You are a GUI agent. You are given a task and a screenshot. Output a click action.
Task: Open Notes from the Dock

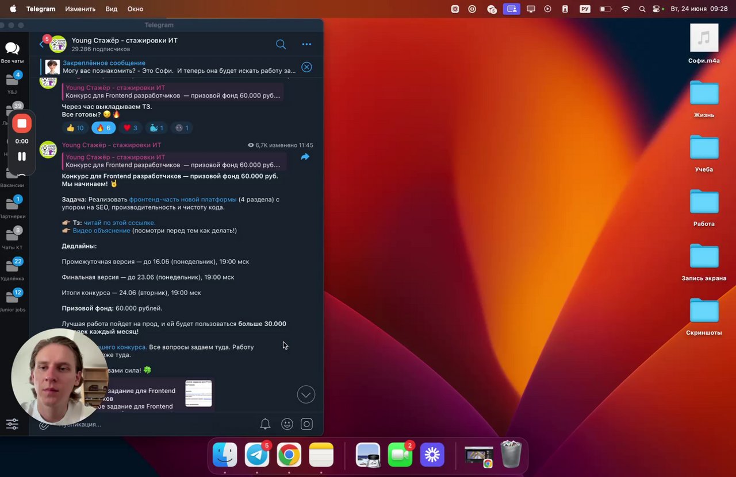click(x=321, y=455)
